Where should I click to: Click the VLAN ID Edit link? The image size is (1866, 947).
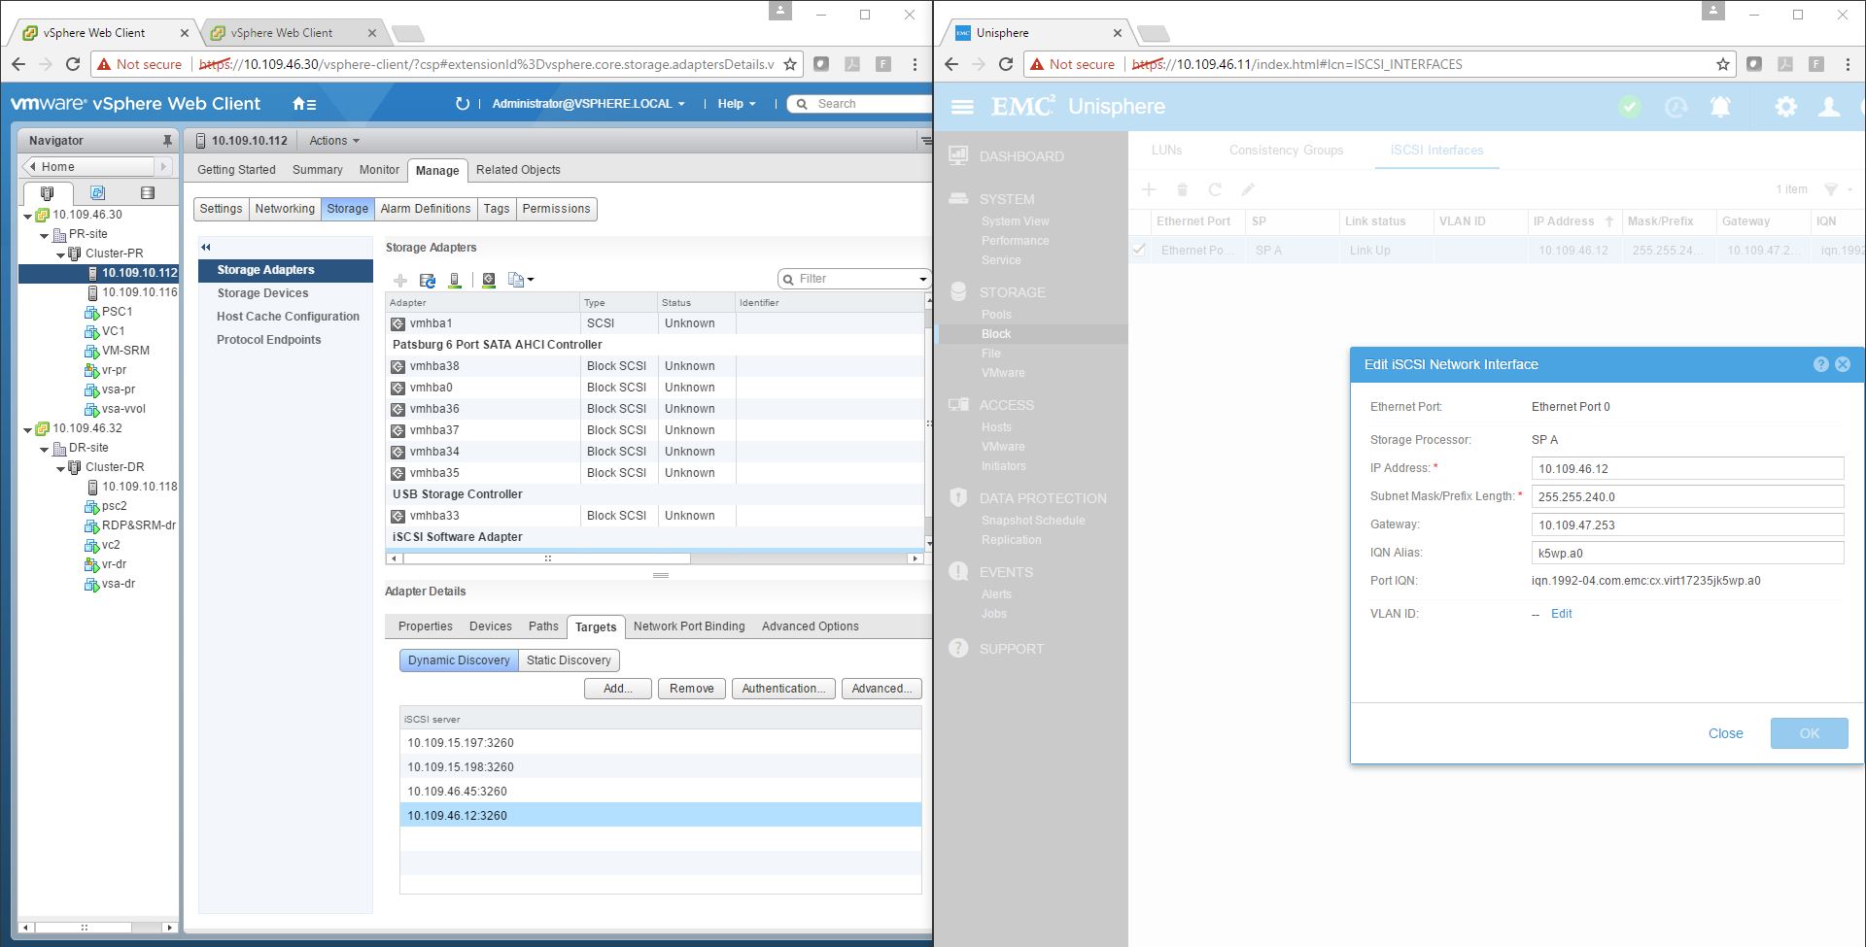1561,614
